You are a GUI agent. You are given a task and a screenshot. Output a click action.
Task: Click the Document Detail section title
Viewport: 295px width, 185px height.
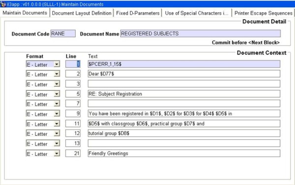tap(264, 22)
